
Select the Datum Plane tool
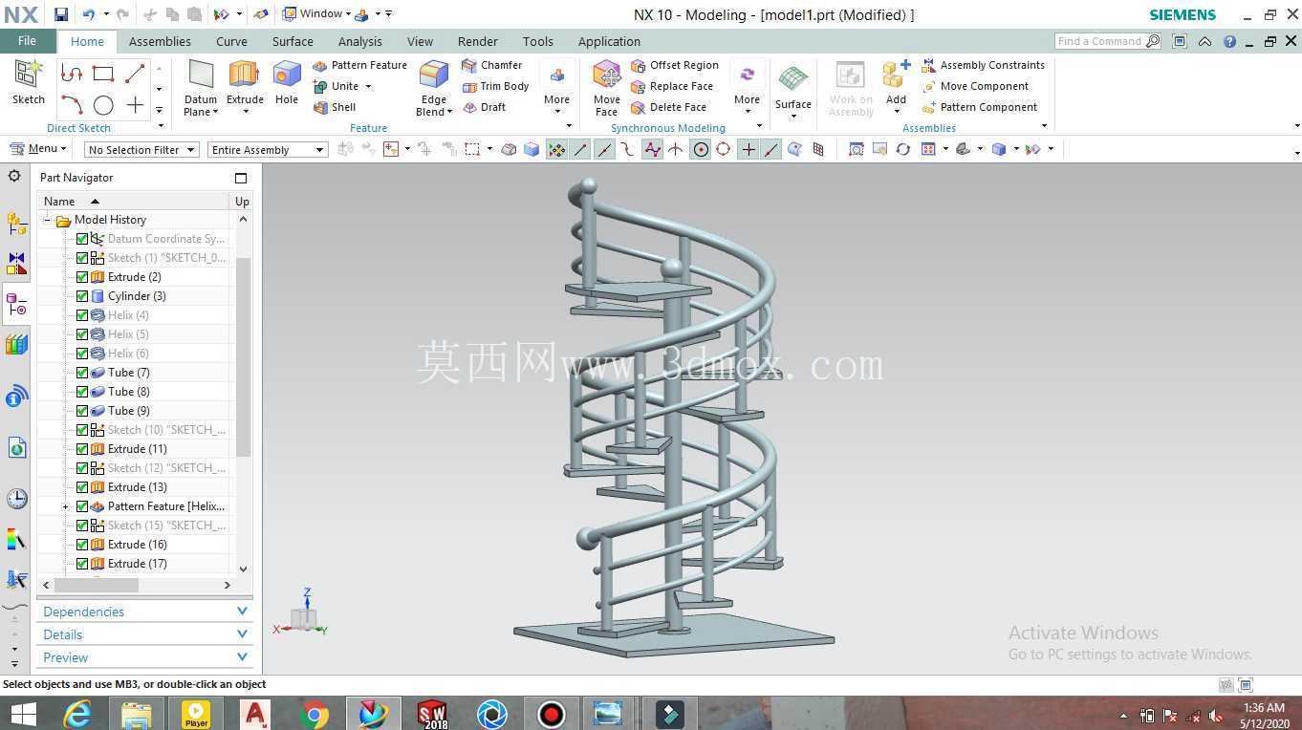201,88
